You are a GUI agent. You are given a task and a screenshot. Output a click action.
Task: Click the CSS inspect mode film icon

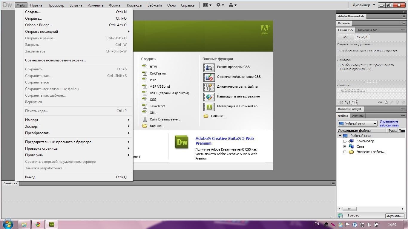(209, 67)
